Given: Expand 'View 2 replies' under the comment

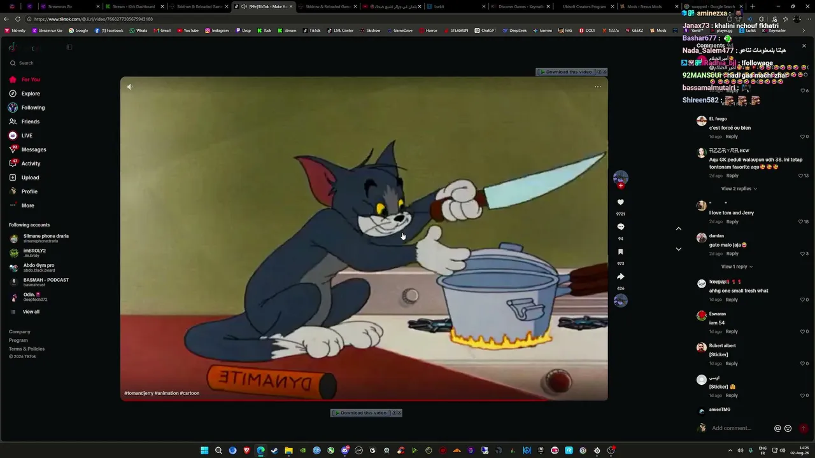Looking at the screenshot, I should point(739,189).
